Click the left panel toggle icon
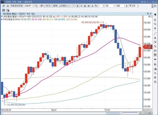The image size is (158, 115). pos(3,6)
